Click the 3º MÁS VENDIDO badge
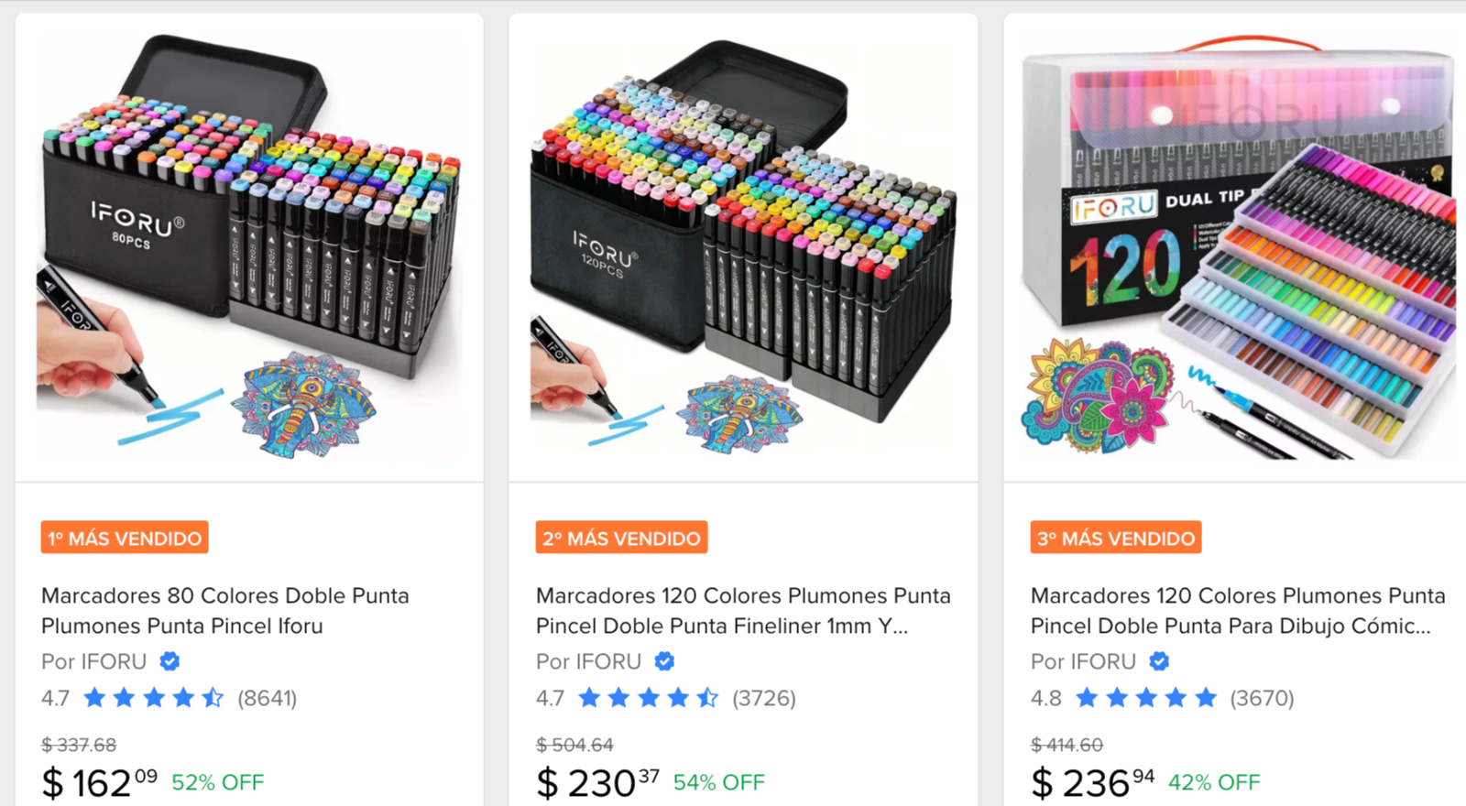 [1116, 538]
